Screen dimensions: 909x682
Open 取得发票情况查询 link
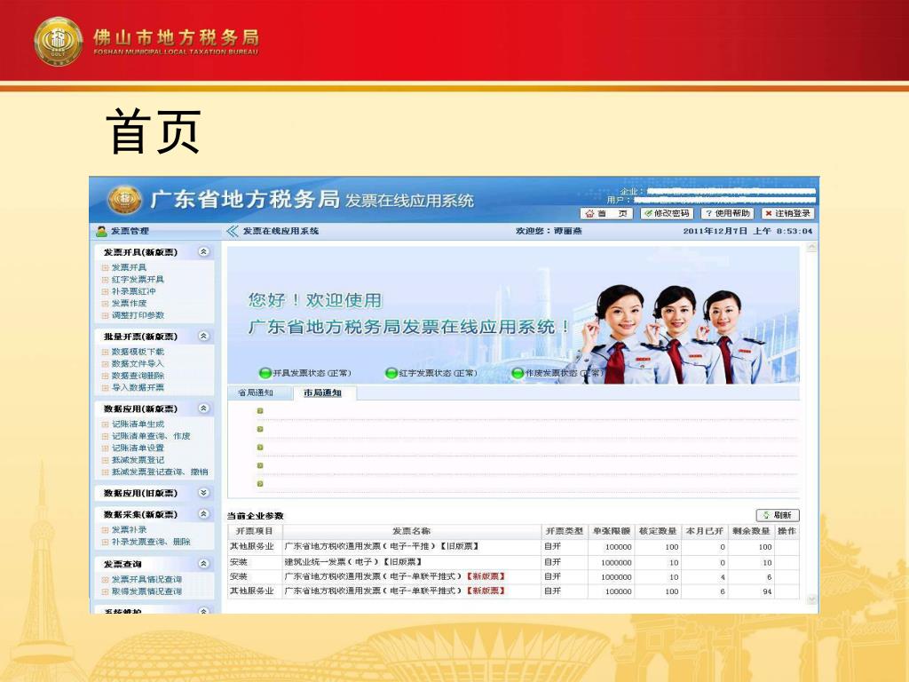click(146, 591)
